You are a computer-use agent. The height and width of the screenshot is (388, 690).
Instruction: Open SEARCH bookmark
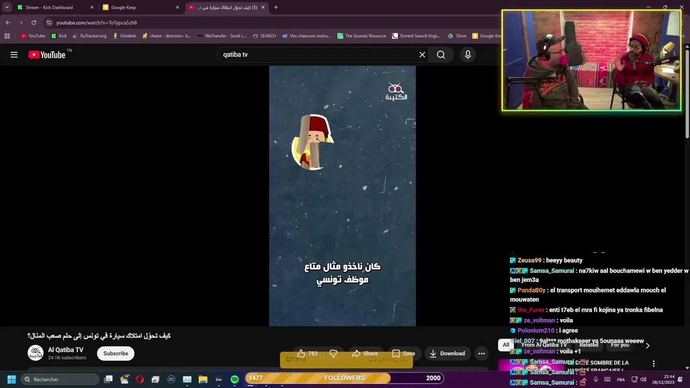tap(264, 36)
